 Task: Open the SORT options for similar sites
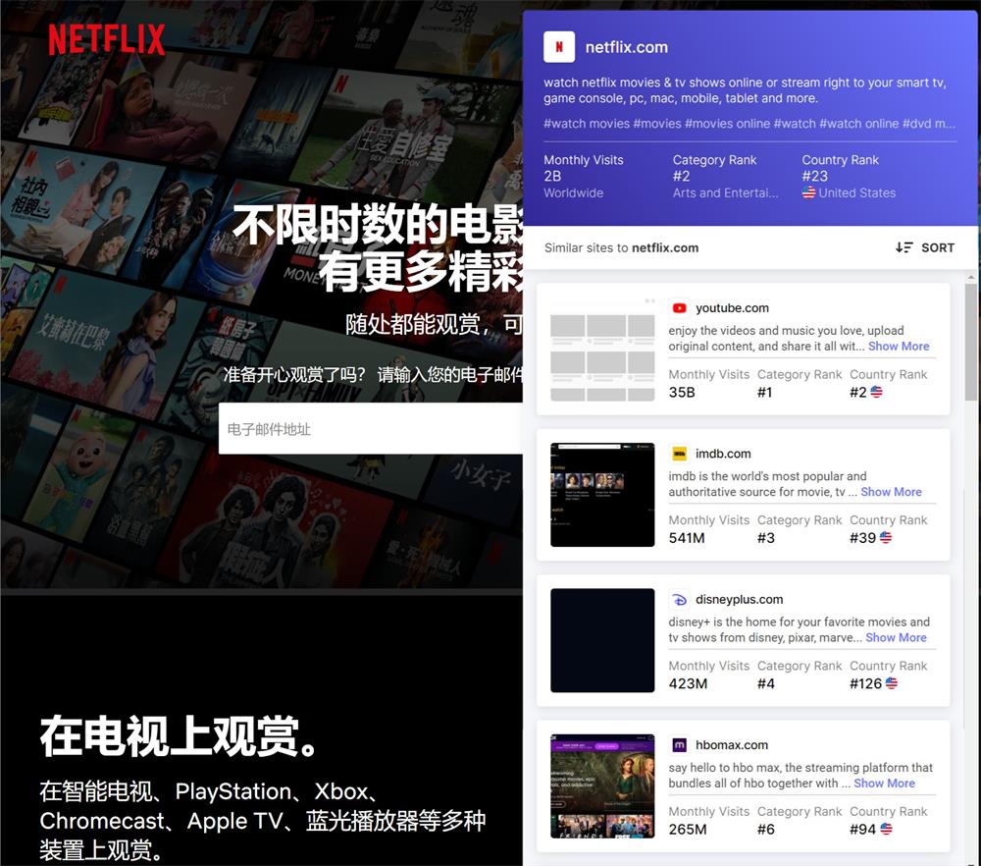click(x=923, y=247)
